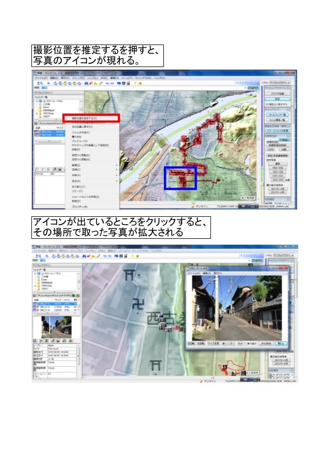Click 前へ button in the IMG_0112 photo viewer
The height and width of the screenshot is (473, 334).
coord(225,343)
